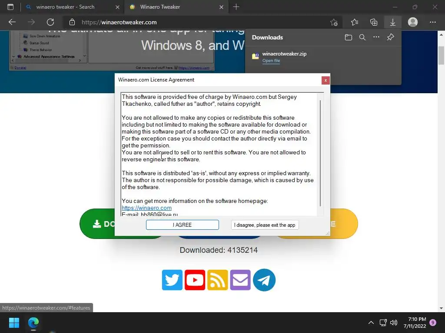The image size is (445, 333).
Task: Open a new browser tab
Action: [x=236, y=7]
